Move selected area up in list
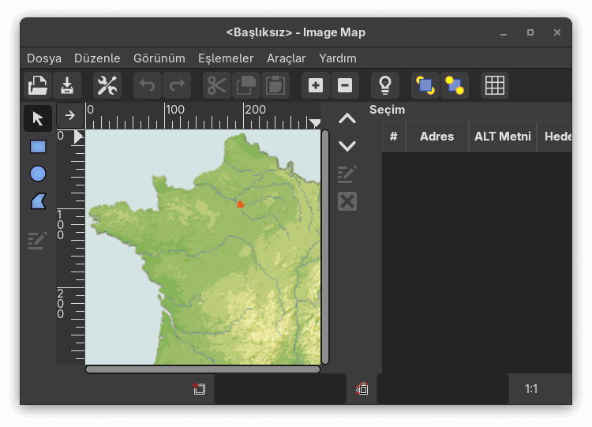The image size is (592, 427). point(347,118)
